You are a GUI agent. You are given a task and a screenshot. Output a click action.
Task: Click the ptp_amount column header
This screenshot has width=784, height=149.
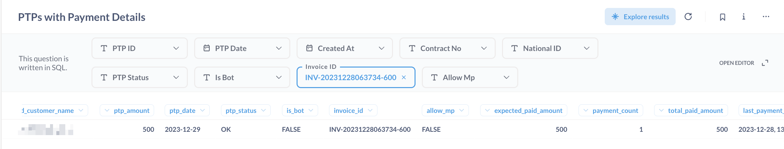click(x=132, y=111)
